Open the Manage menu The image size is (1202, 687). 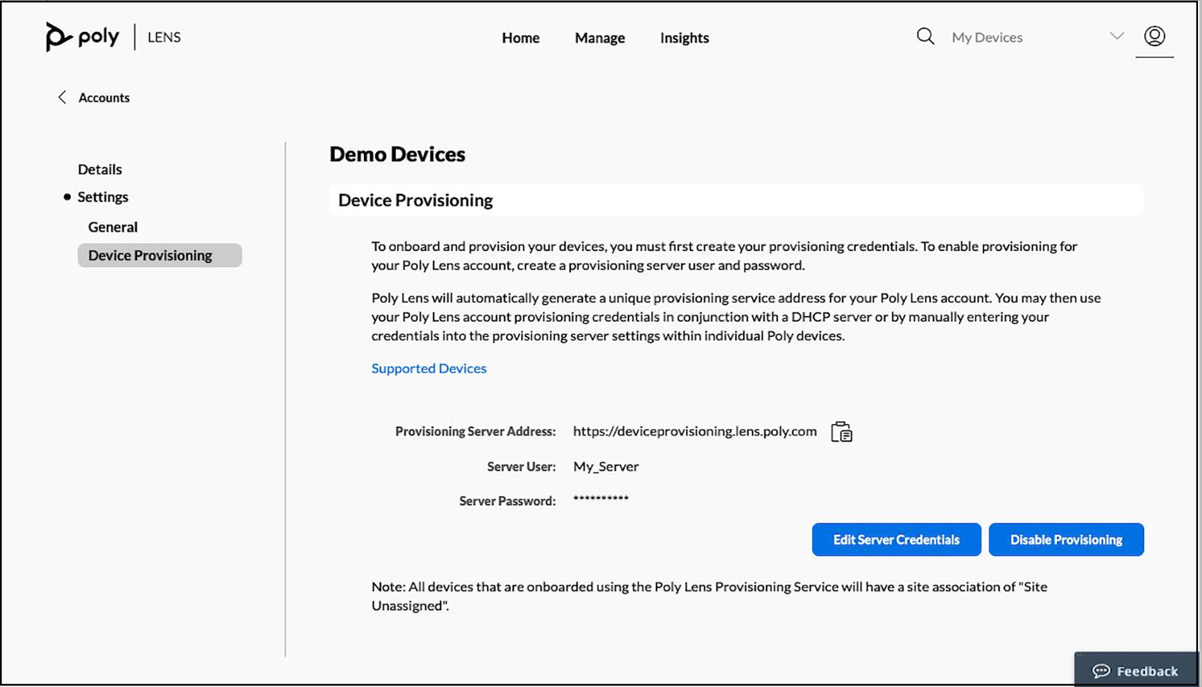point(599,38)
